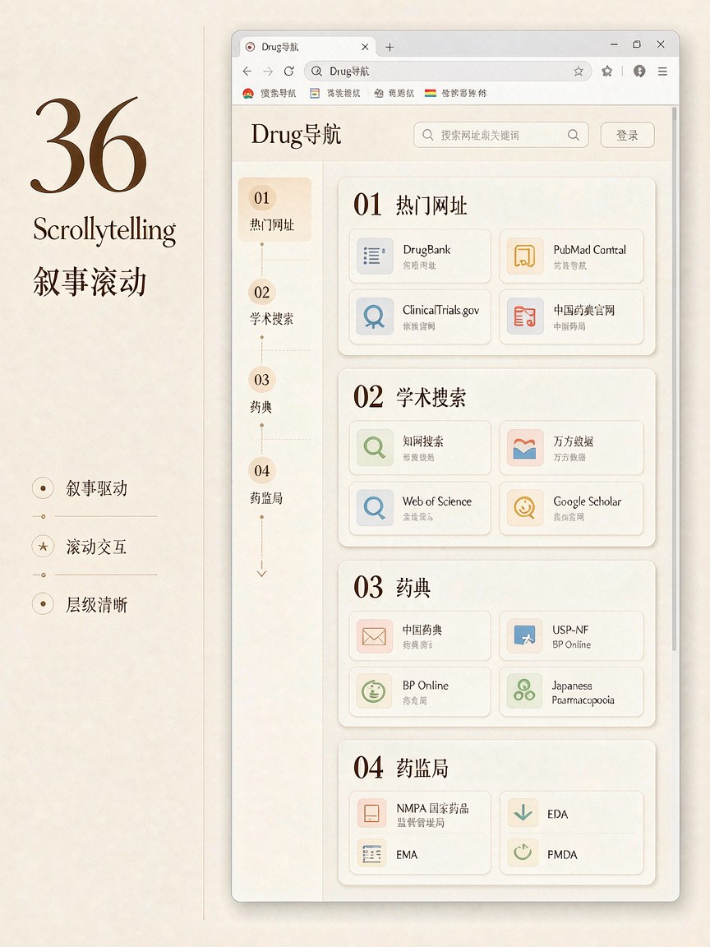Click the browser profile avatar icon
This screenshot has height=947, width=710.
click(x=639, y=72)
